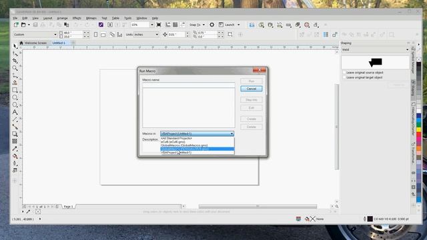Select the Interactive Fill bucket tool
The width and height of the screenshot is (427, 240).
[x=15, y=156]
